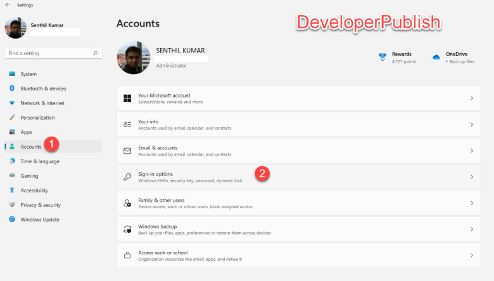The image size is (494, 281).
Task: Expand Sign-in options chevron arrow
Action: pos(472,177)
